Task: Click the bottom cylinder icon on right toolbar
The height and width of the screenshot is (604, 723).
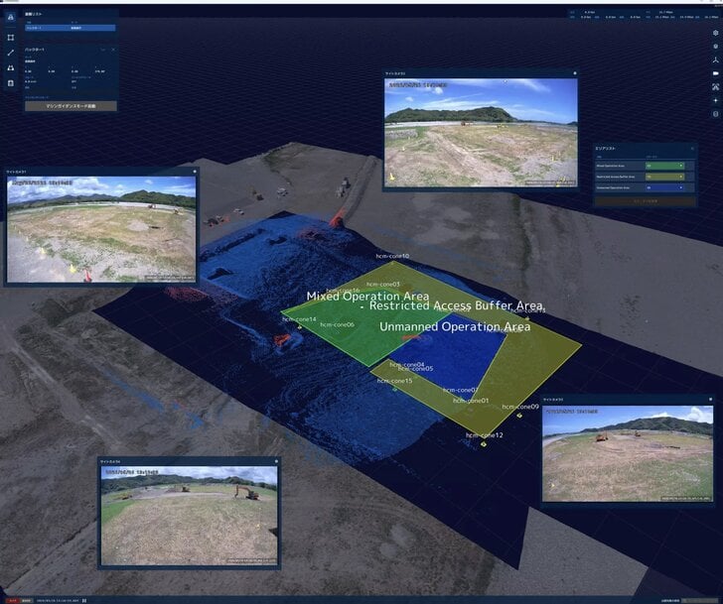Action: pos(716,114)
